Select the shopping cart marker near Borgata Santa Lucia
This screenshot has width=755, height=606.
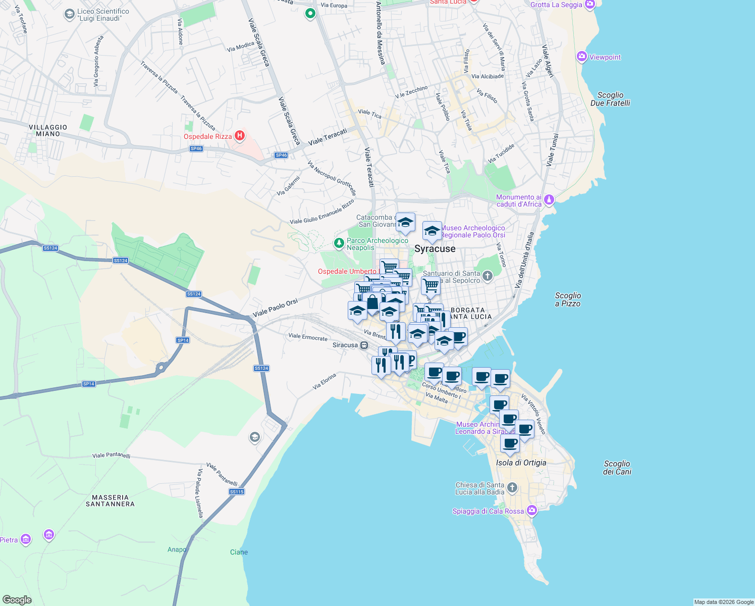click(430, 286)
